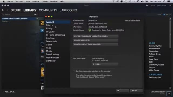The width and height of the screenshot is (173, 97).
Task: Open No VAC Bans on Account link
Action: tap(98, 27)
